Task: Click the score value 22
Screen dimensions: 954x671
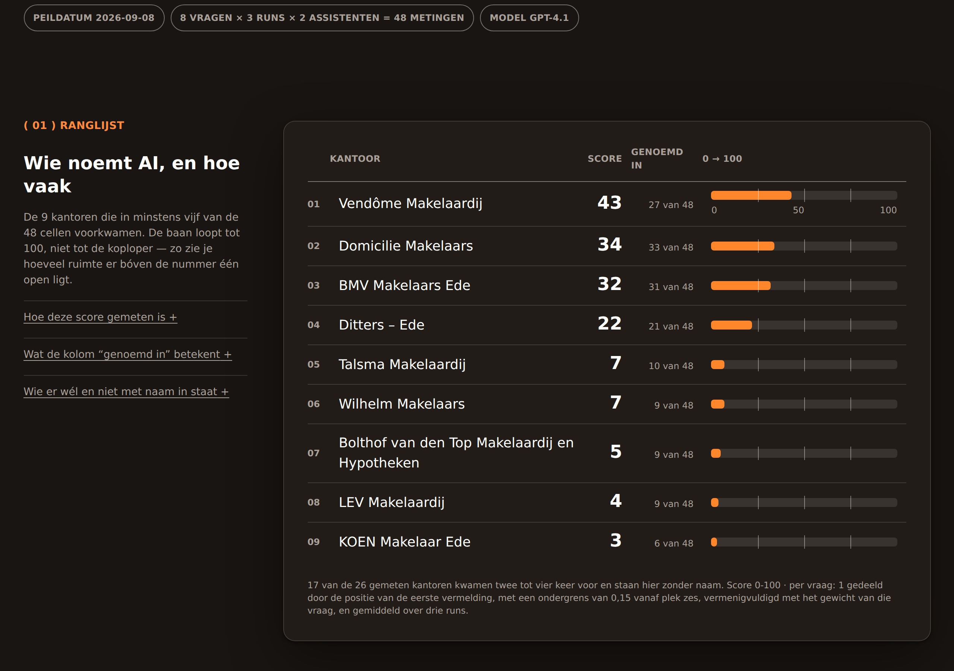Action: (x=610, y=323)
